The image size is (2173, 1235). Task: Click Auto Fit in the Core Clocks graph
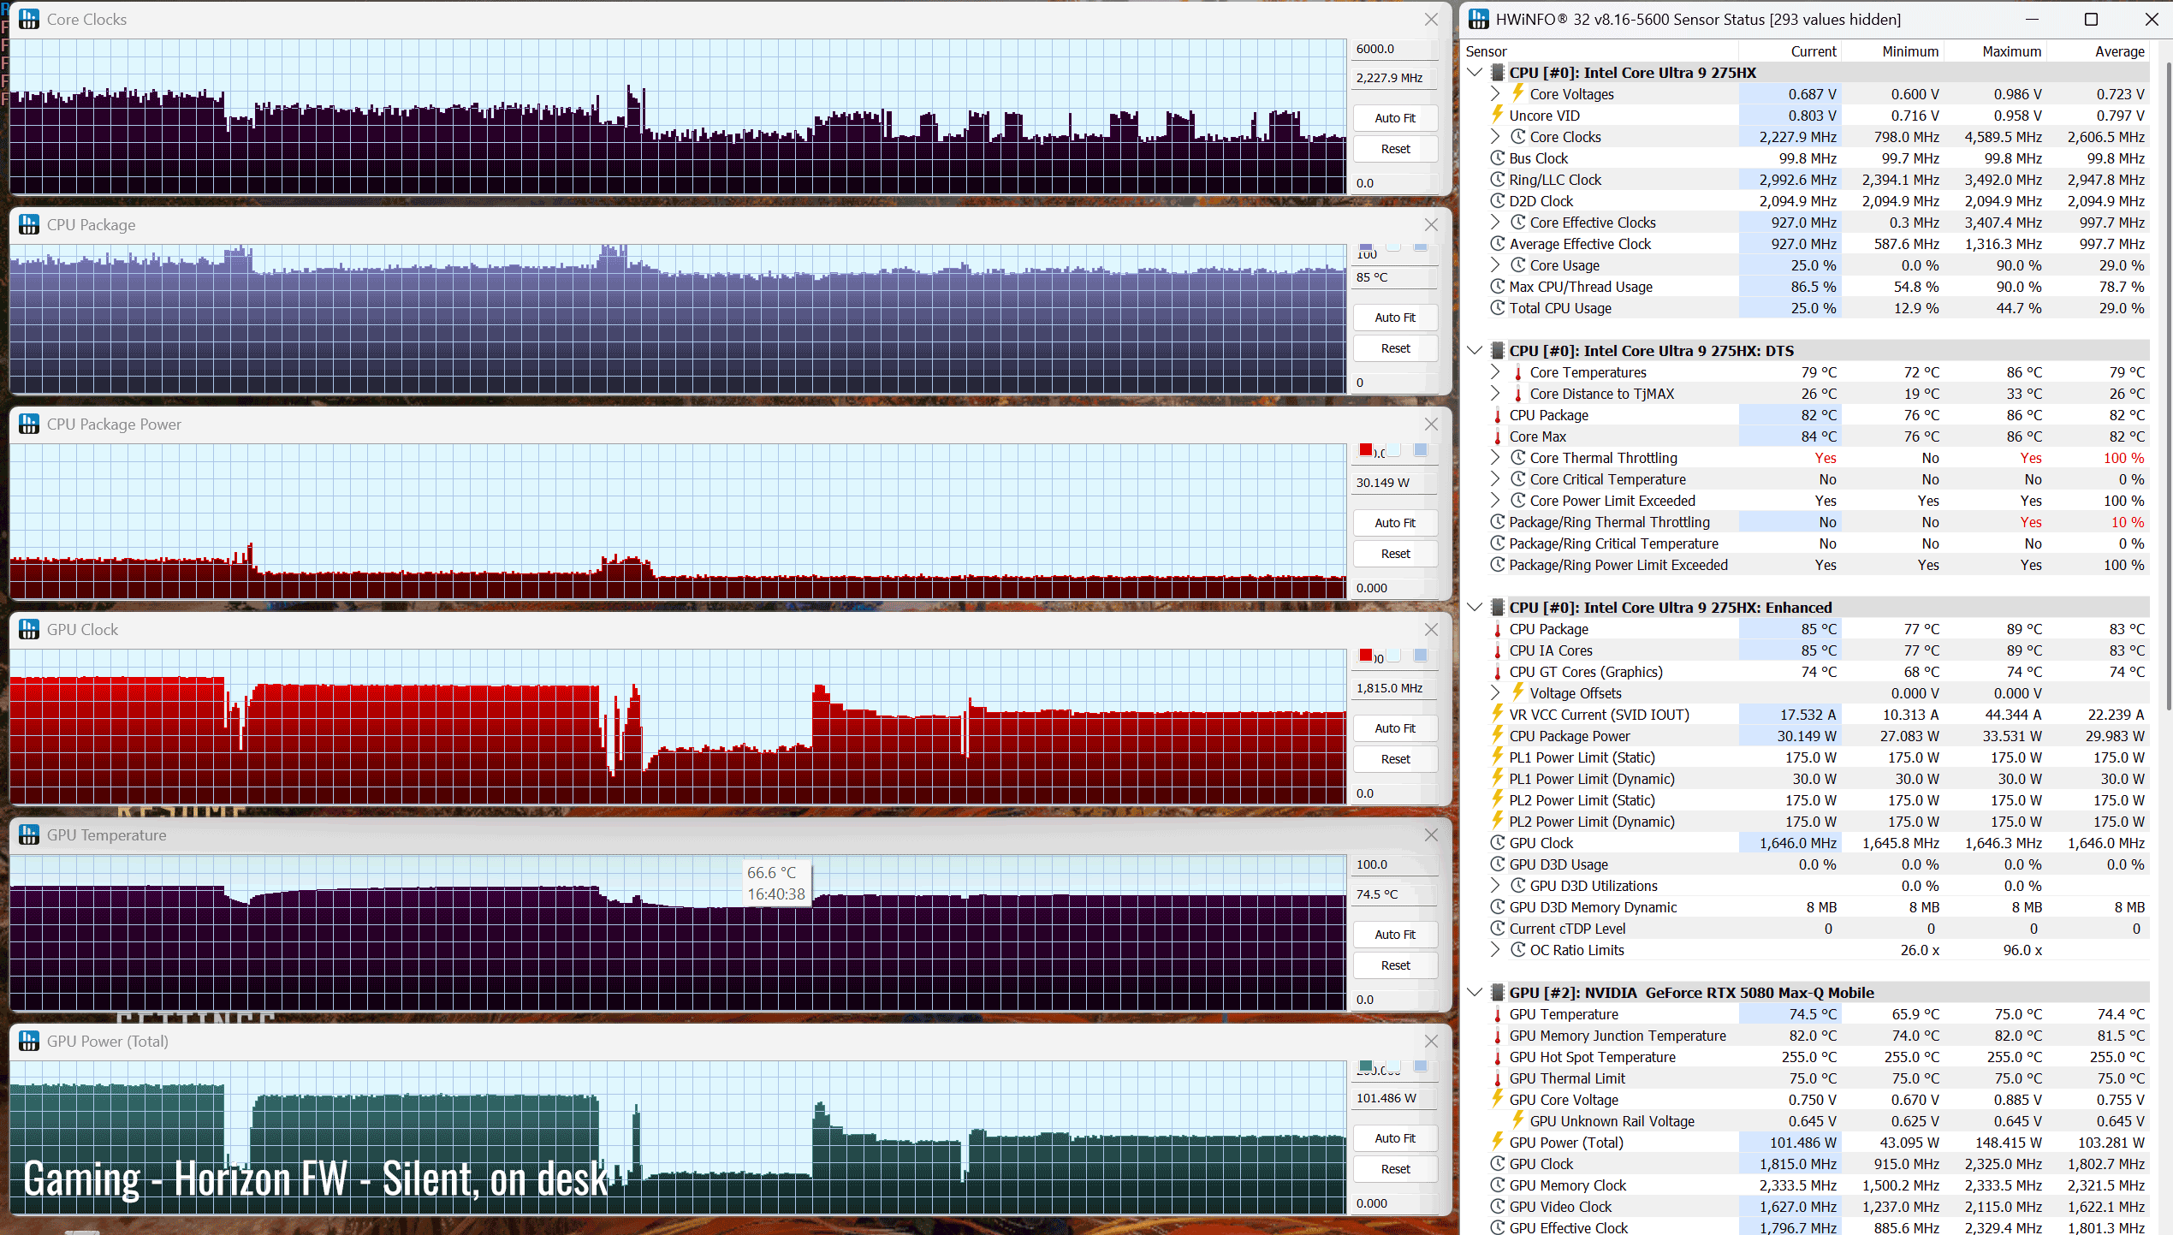point(1395,118)
